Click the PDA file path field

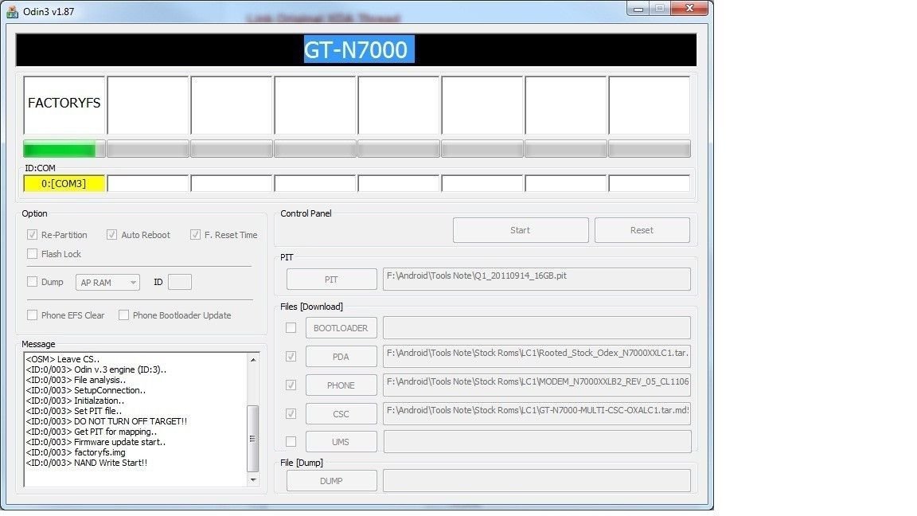point(537,356)
